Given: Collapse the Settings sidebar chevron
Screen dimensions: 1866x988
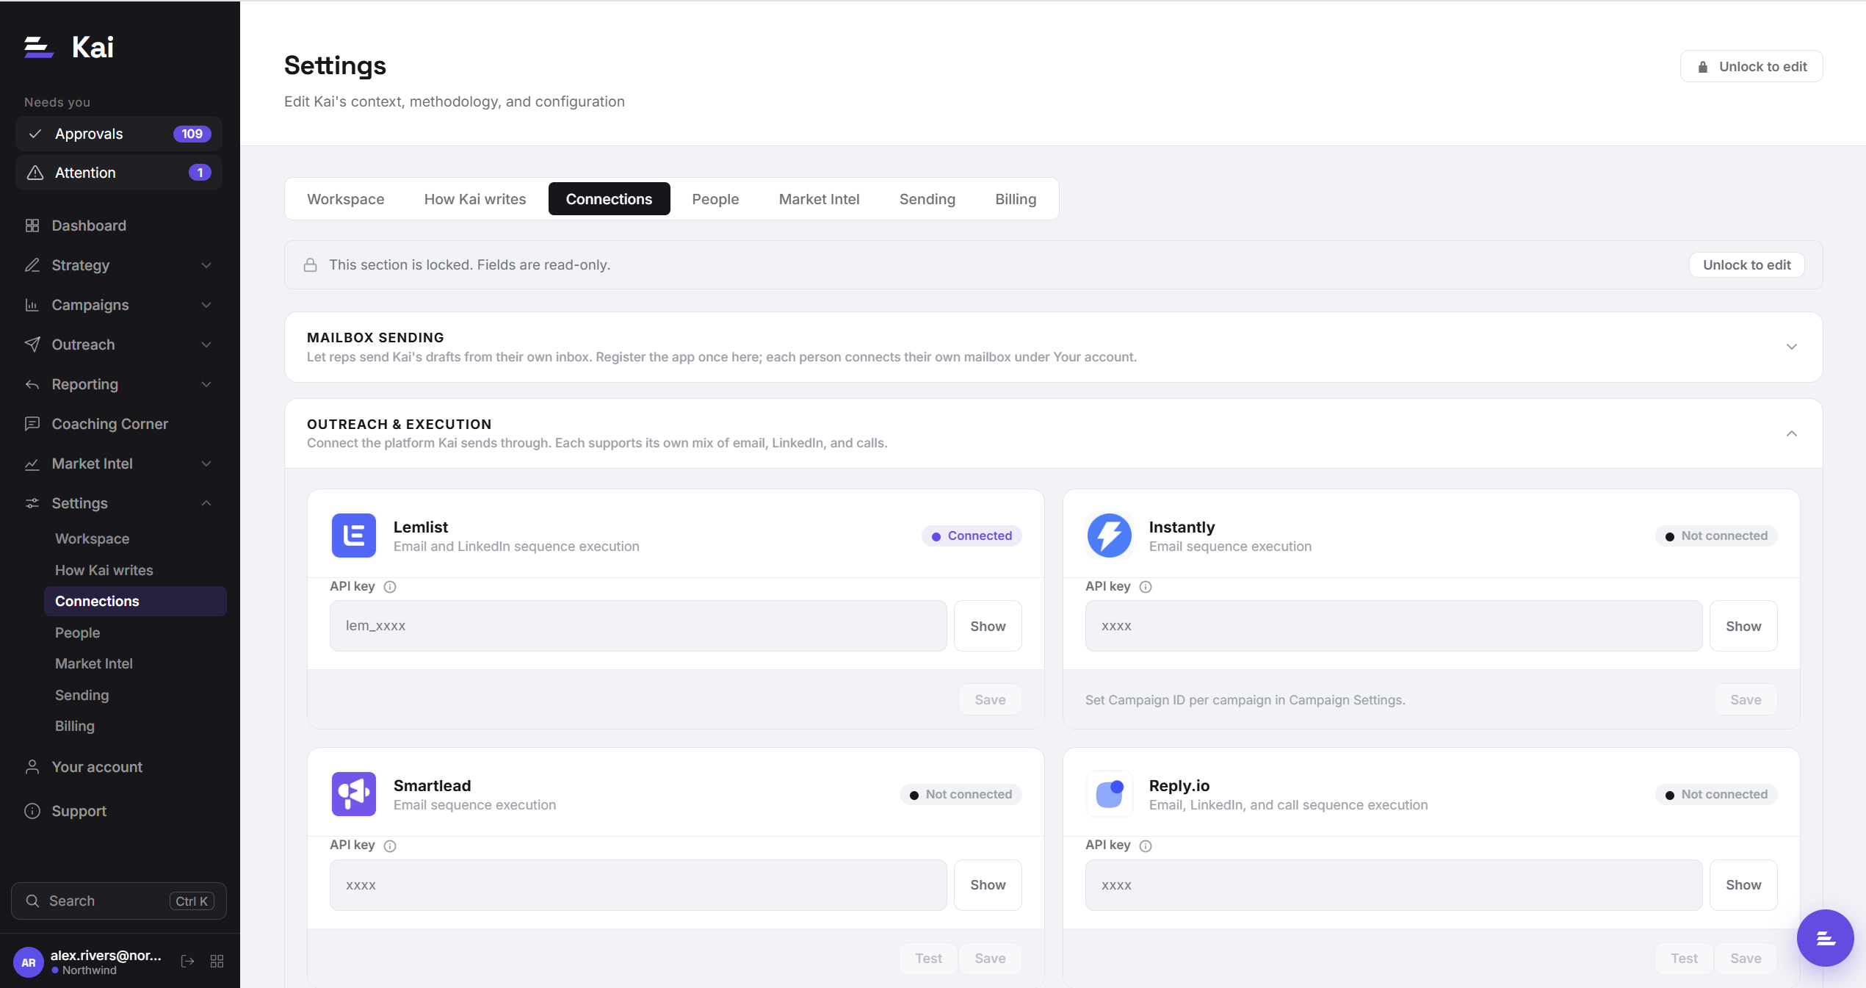Looking at the screenshot, I should coord(206,503).
